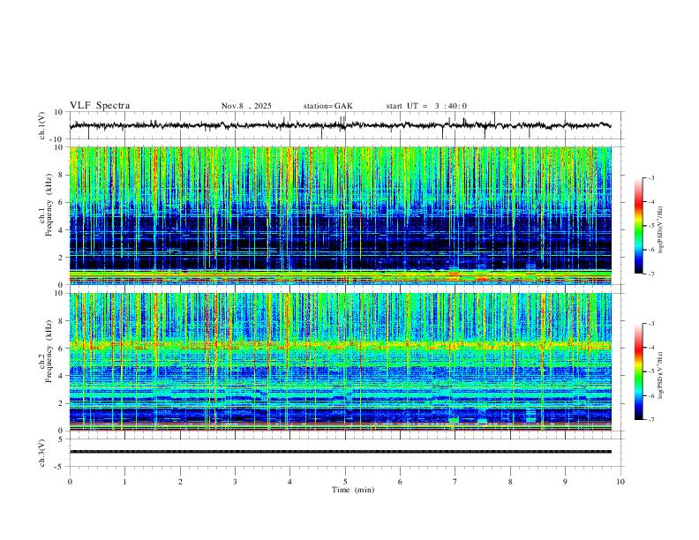Click the ch.1 voltage waveform trace
Viewport: 699px width, 540px height.
[x=340, y=125]
